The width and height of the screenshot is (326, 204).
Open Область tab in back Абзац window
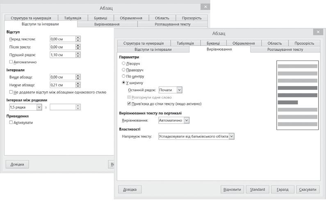click(x=162, y=18)
